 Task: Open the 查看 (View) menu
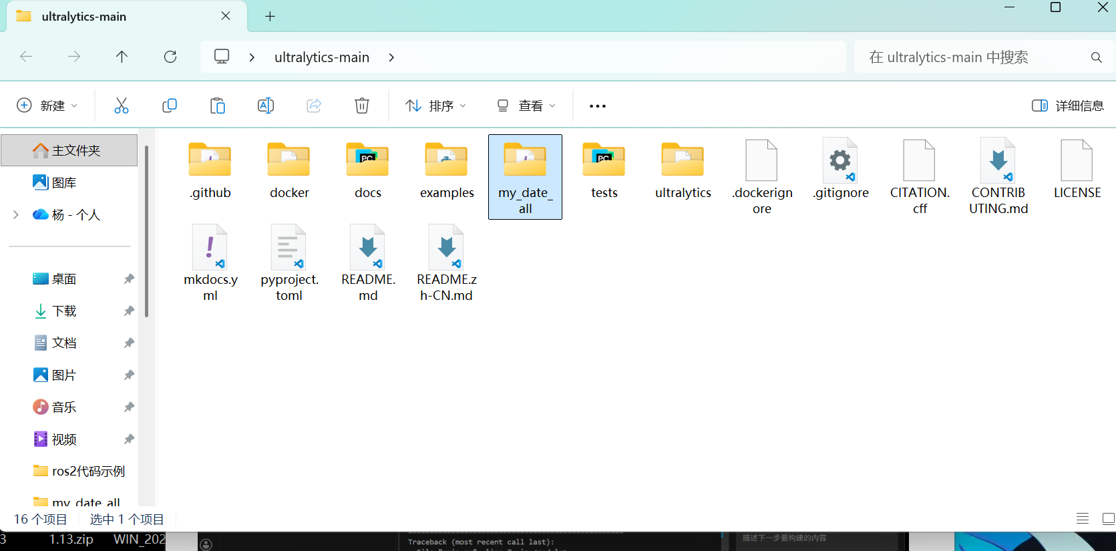click(x=526, y=106)
